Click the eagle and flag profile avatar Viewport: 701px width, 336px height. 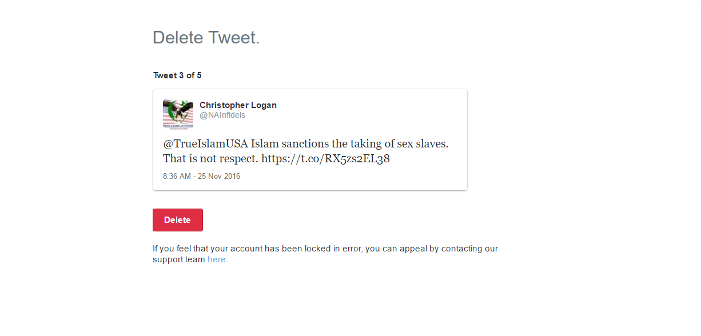click(x=178, y=114)
